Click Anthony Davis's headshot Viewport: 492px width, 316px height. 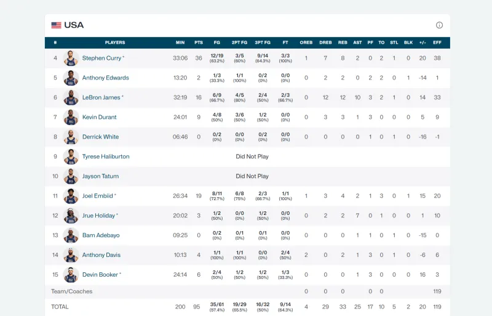[x=71, y=255]
